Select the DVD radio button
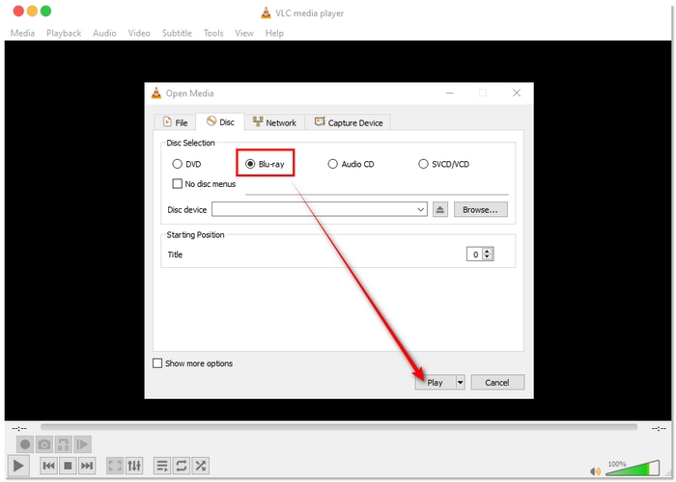This screenshot has width=676, height=482. click(177, 164)
